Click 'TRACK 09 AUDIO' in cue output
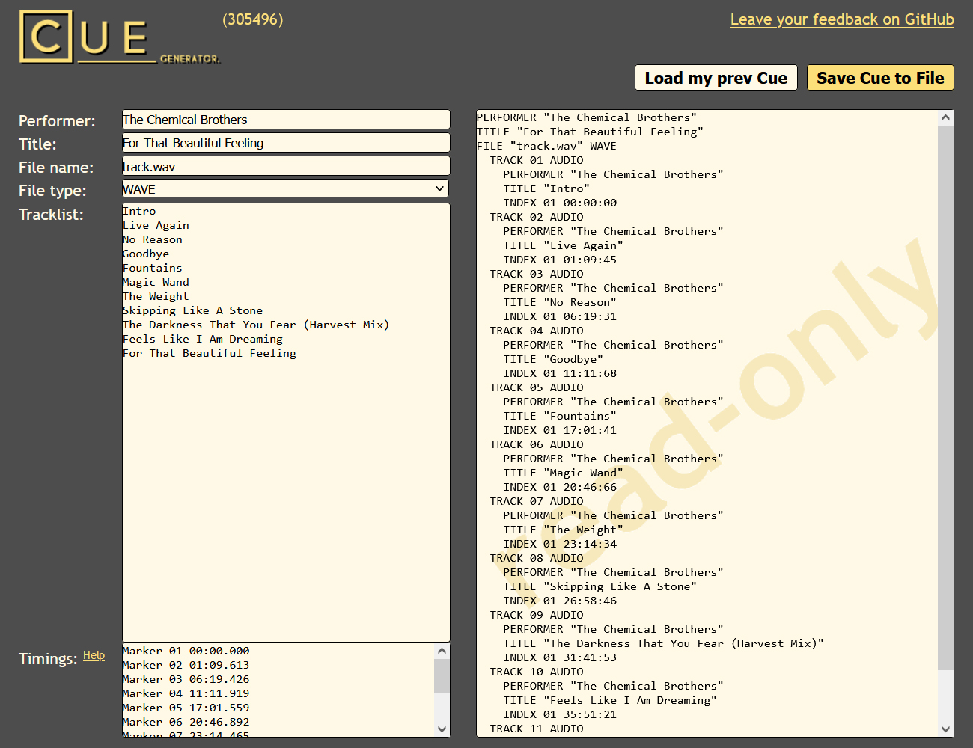This screenshot has height=748, width=973. tap(537, 615)
